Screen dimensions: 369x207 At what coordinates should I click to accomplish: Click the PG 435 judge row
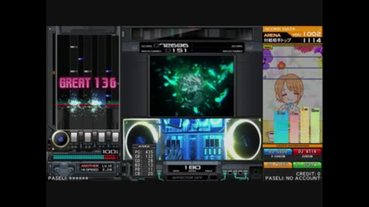pos(144,152)
